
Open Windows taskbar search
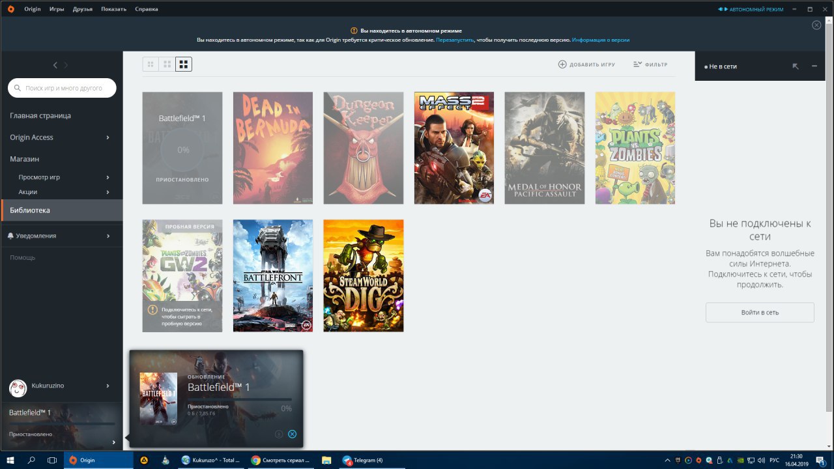[31, 460]
